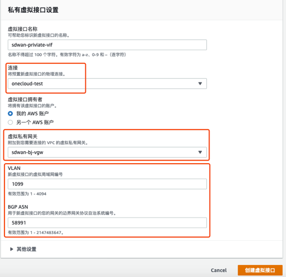Click the Cancel button
Viewport: 286px width, 277px height.
[218, 270]
